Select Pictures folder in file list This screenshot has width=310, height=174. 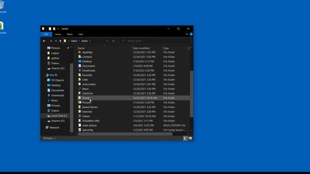pos(87,102)
